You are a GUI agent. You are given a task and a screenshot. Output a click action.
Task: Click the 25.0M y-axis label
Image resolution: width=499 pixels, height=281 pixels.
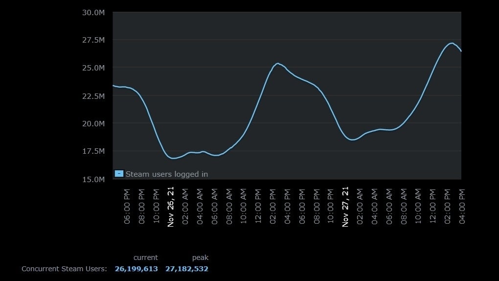pyautogui.click(x=93, y=68)
